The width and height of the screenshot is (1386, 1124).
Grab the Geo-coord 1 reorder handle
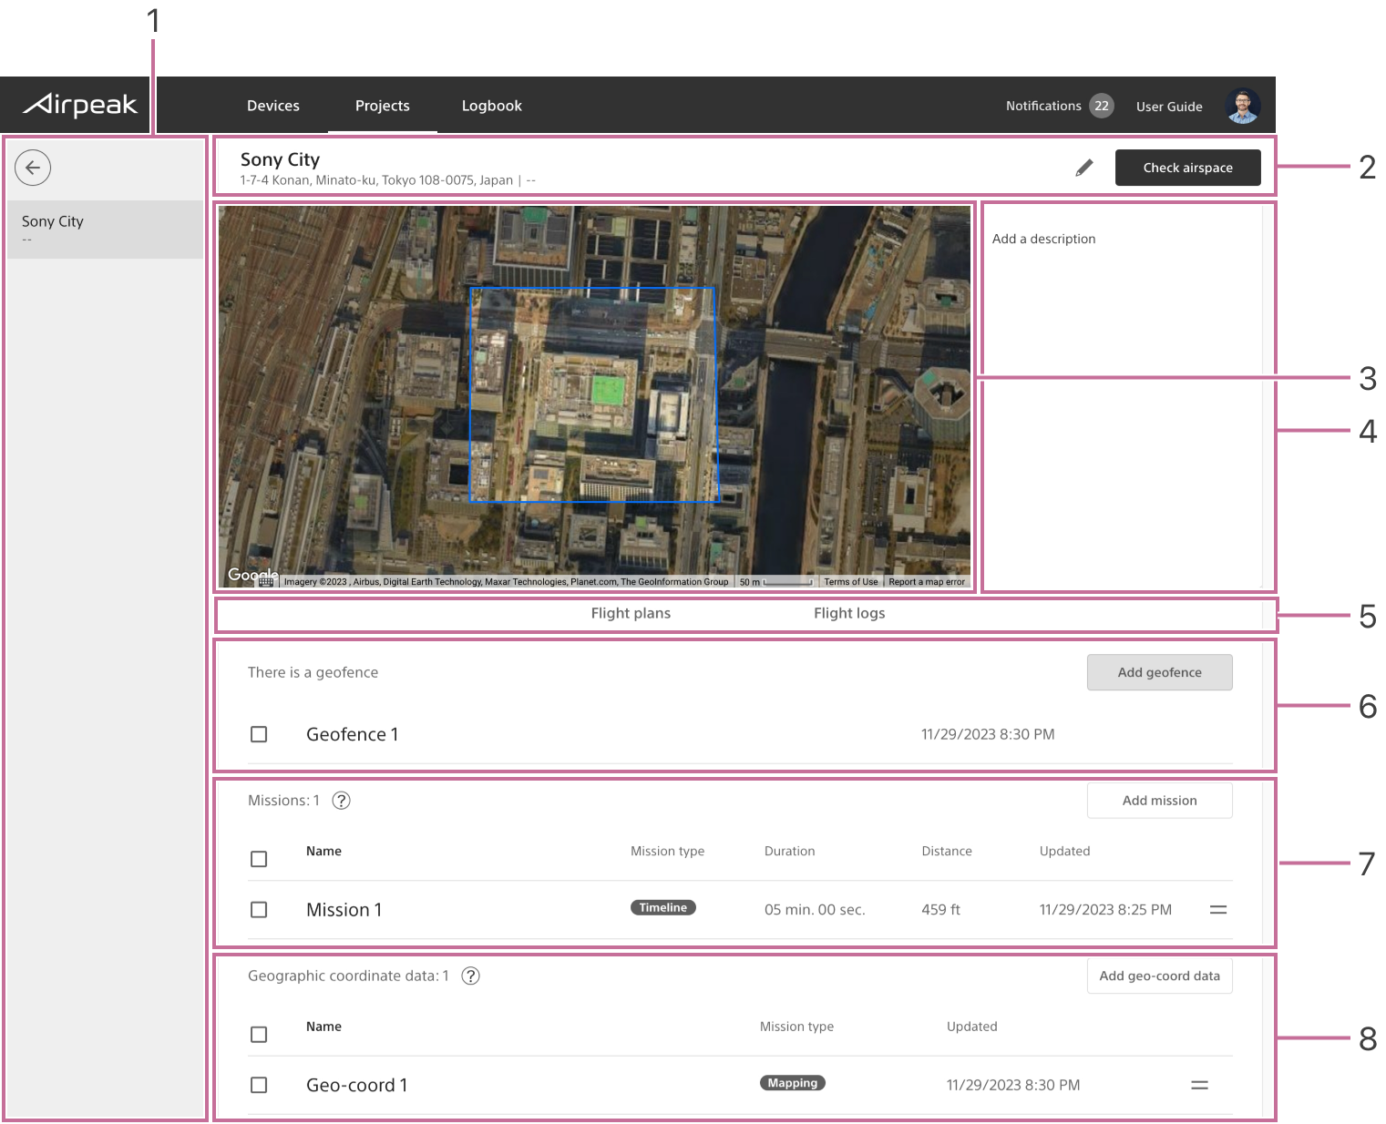click(1199, 1085)
